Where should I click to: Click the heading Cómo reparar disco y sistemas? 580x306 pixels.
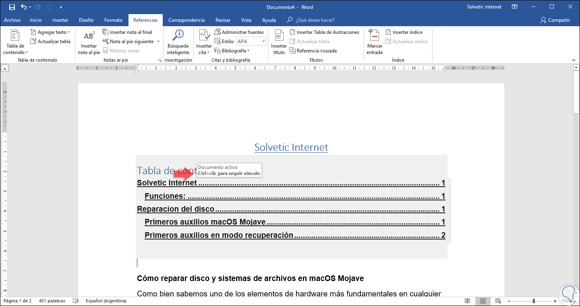click(250, 279)
